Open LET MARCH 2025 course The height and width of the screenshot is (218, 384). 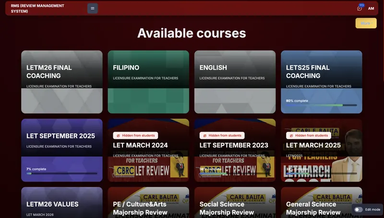(313, 145)
